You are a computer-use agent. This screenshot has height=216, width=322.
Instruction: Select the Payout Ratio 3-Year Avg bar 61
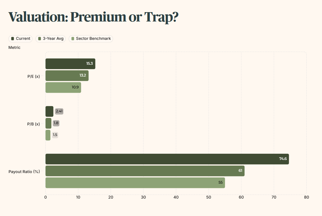pos(145,171)
